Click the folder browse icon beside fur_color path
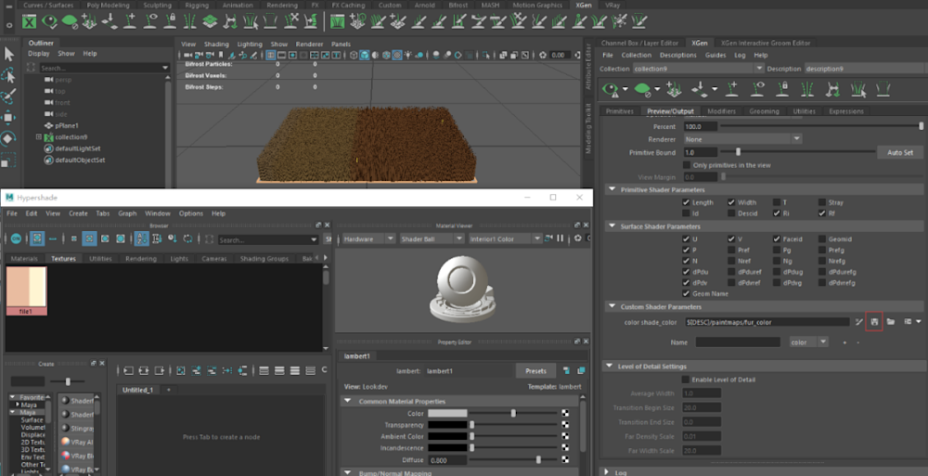 point(890,321)
